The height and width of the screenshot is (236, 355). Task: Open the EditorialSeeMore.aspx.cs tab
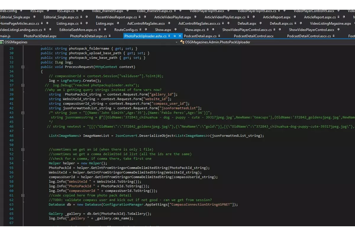coord(78,30)
